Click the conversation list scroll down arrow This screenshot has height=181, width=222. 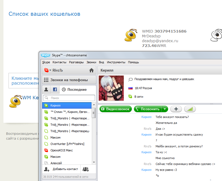click(x=94, y=162)
